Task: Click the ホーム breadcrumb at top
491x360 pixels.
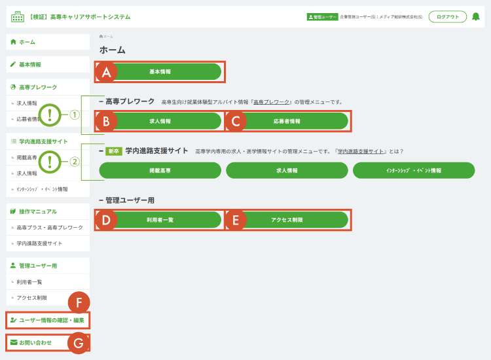Action: pyautogui.click(x=107, y=37)
